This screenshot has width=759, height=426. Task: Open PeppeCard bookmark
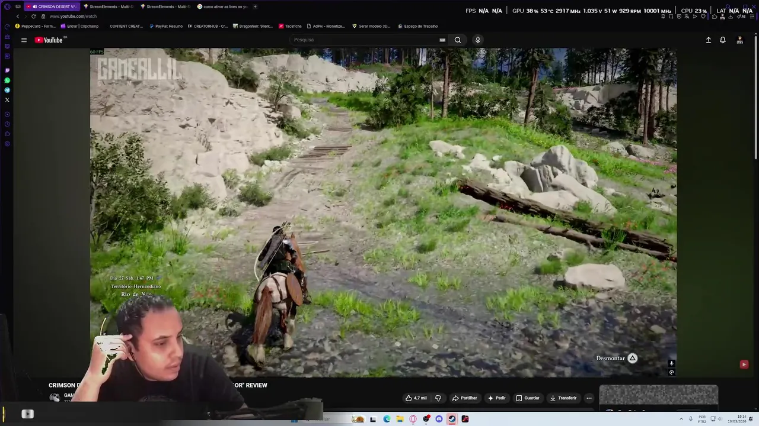click(x=36, y=26)
